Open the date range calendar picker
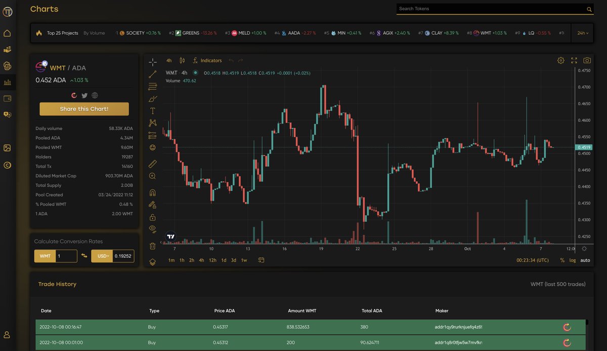The width and height of the screenshot is (607, 351). tap(262, 260)
